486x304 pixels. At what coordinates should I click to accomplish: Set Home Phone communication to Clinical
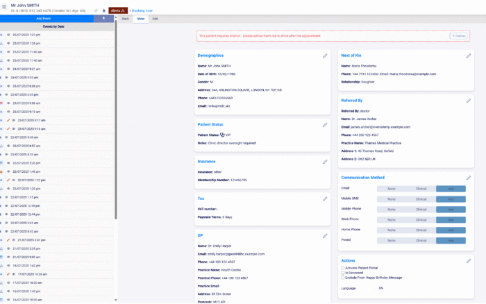421,230
